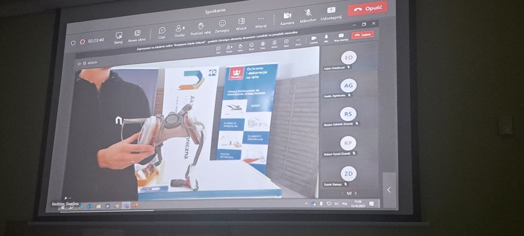Click the Spotkanie window title

tap(215, 11)
